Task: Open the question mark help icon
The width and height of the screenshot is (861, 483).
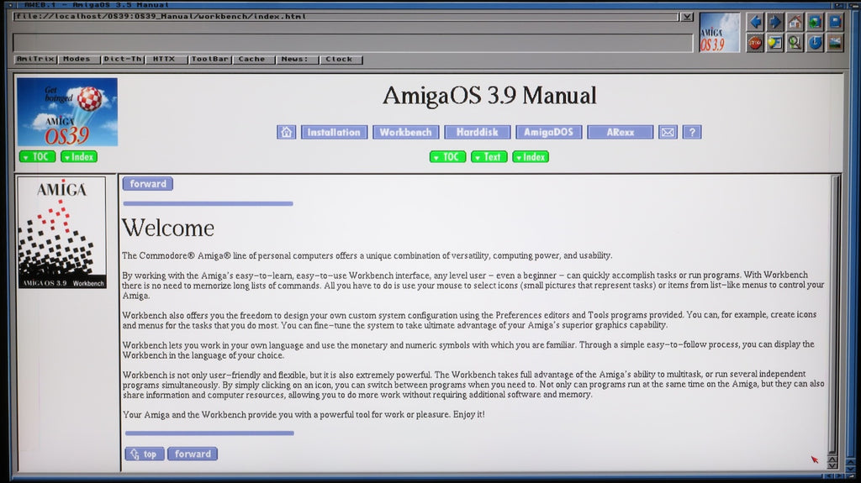Action: [691, 132]
